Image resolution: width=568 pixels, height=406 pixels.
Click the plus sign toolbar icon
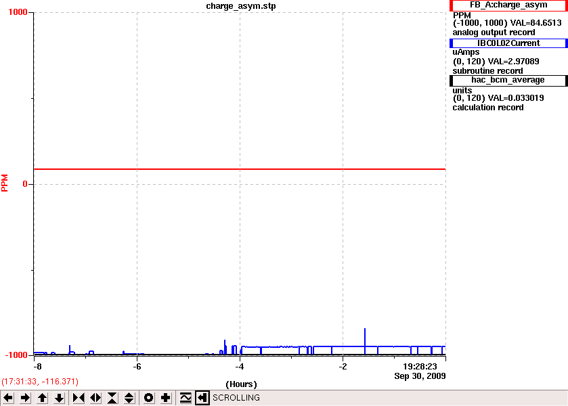pyautogui.click(x=166, y=398)
